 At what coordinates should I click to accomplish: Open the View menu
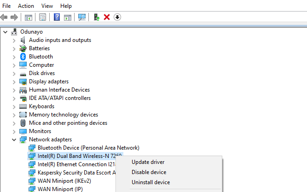[47, 6]
